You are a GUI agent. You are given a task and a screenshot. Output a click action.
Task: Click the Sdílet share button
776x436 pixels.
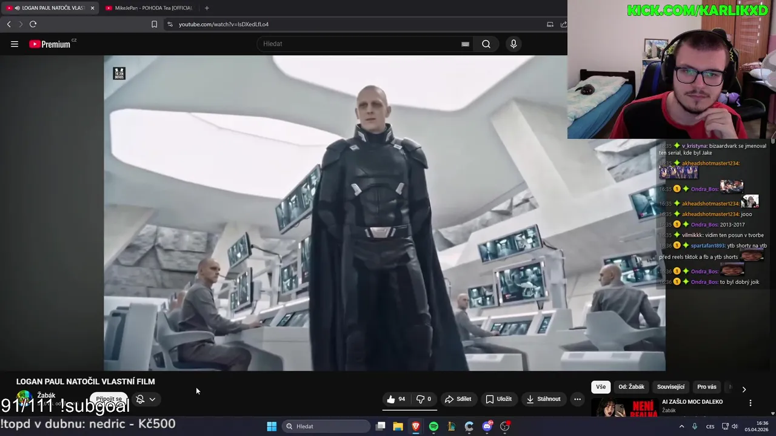point(458,399)
